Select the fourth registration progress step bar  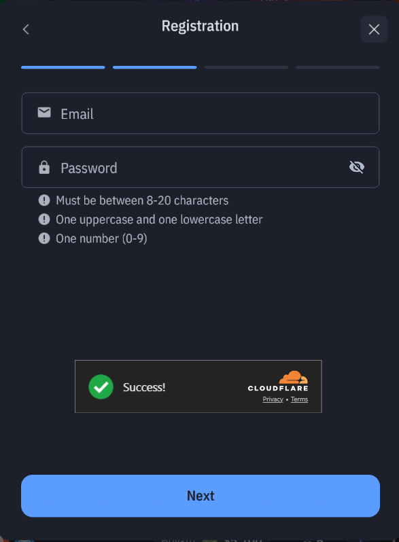pyautogui.click(x=338, y=67)
